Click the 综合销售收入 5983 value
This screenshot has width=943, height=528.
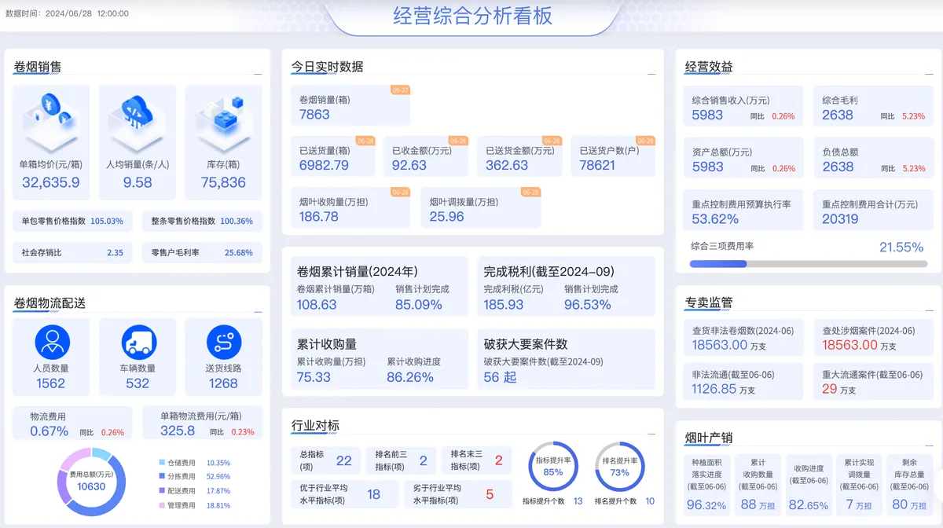tap(707, 115)
